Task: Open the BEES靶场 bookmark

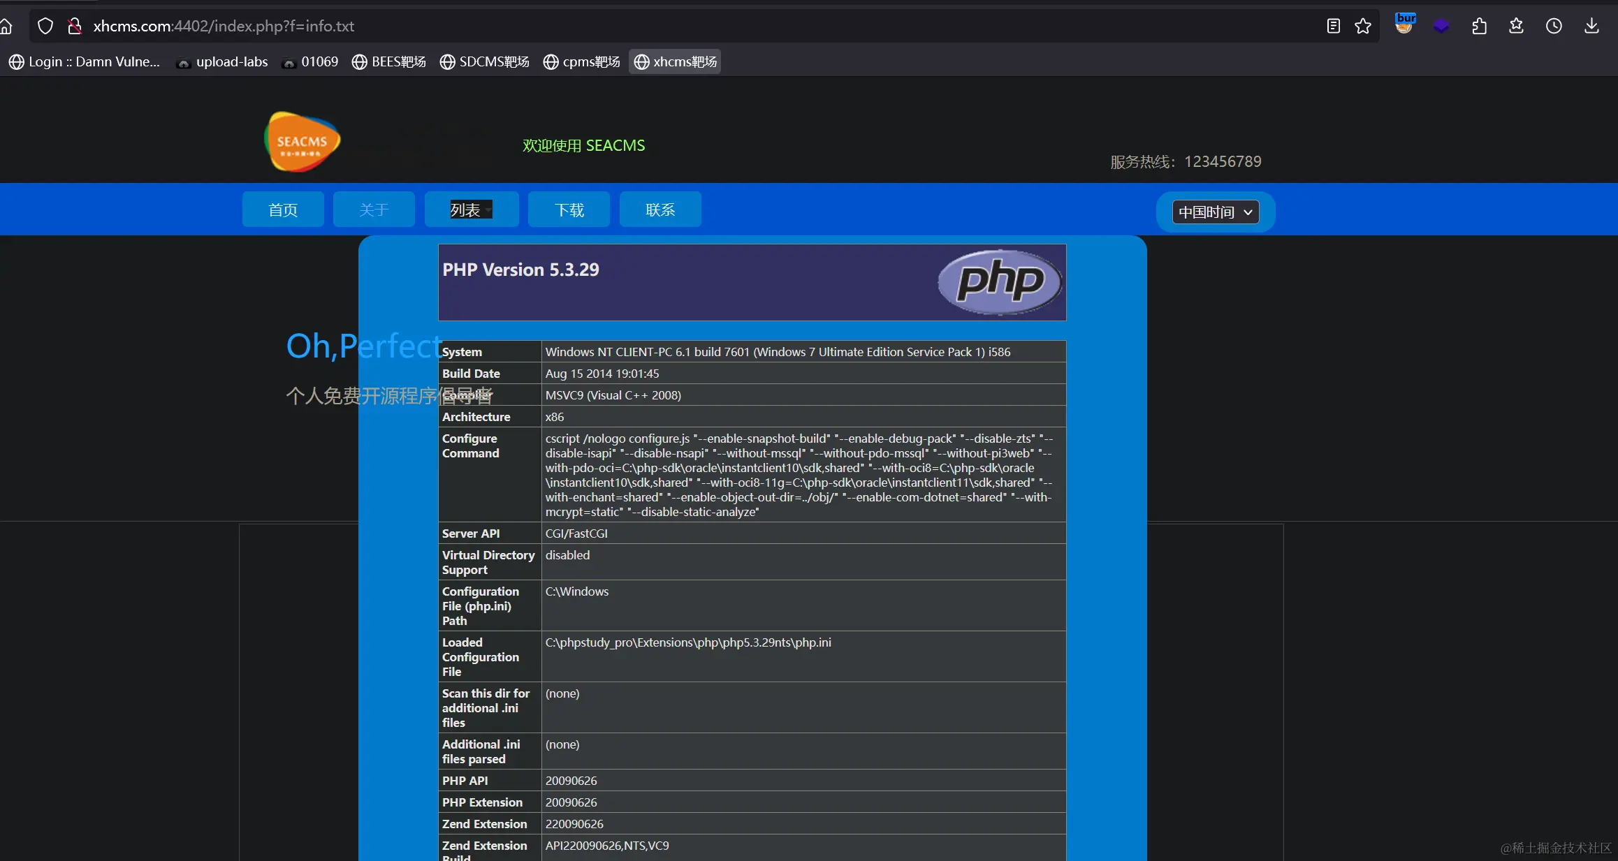Action: click(389, 62)
